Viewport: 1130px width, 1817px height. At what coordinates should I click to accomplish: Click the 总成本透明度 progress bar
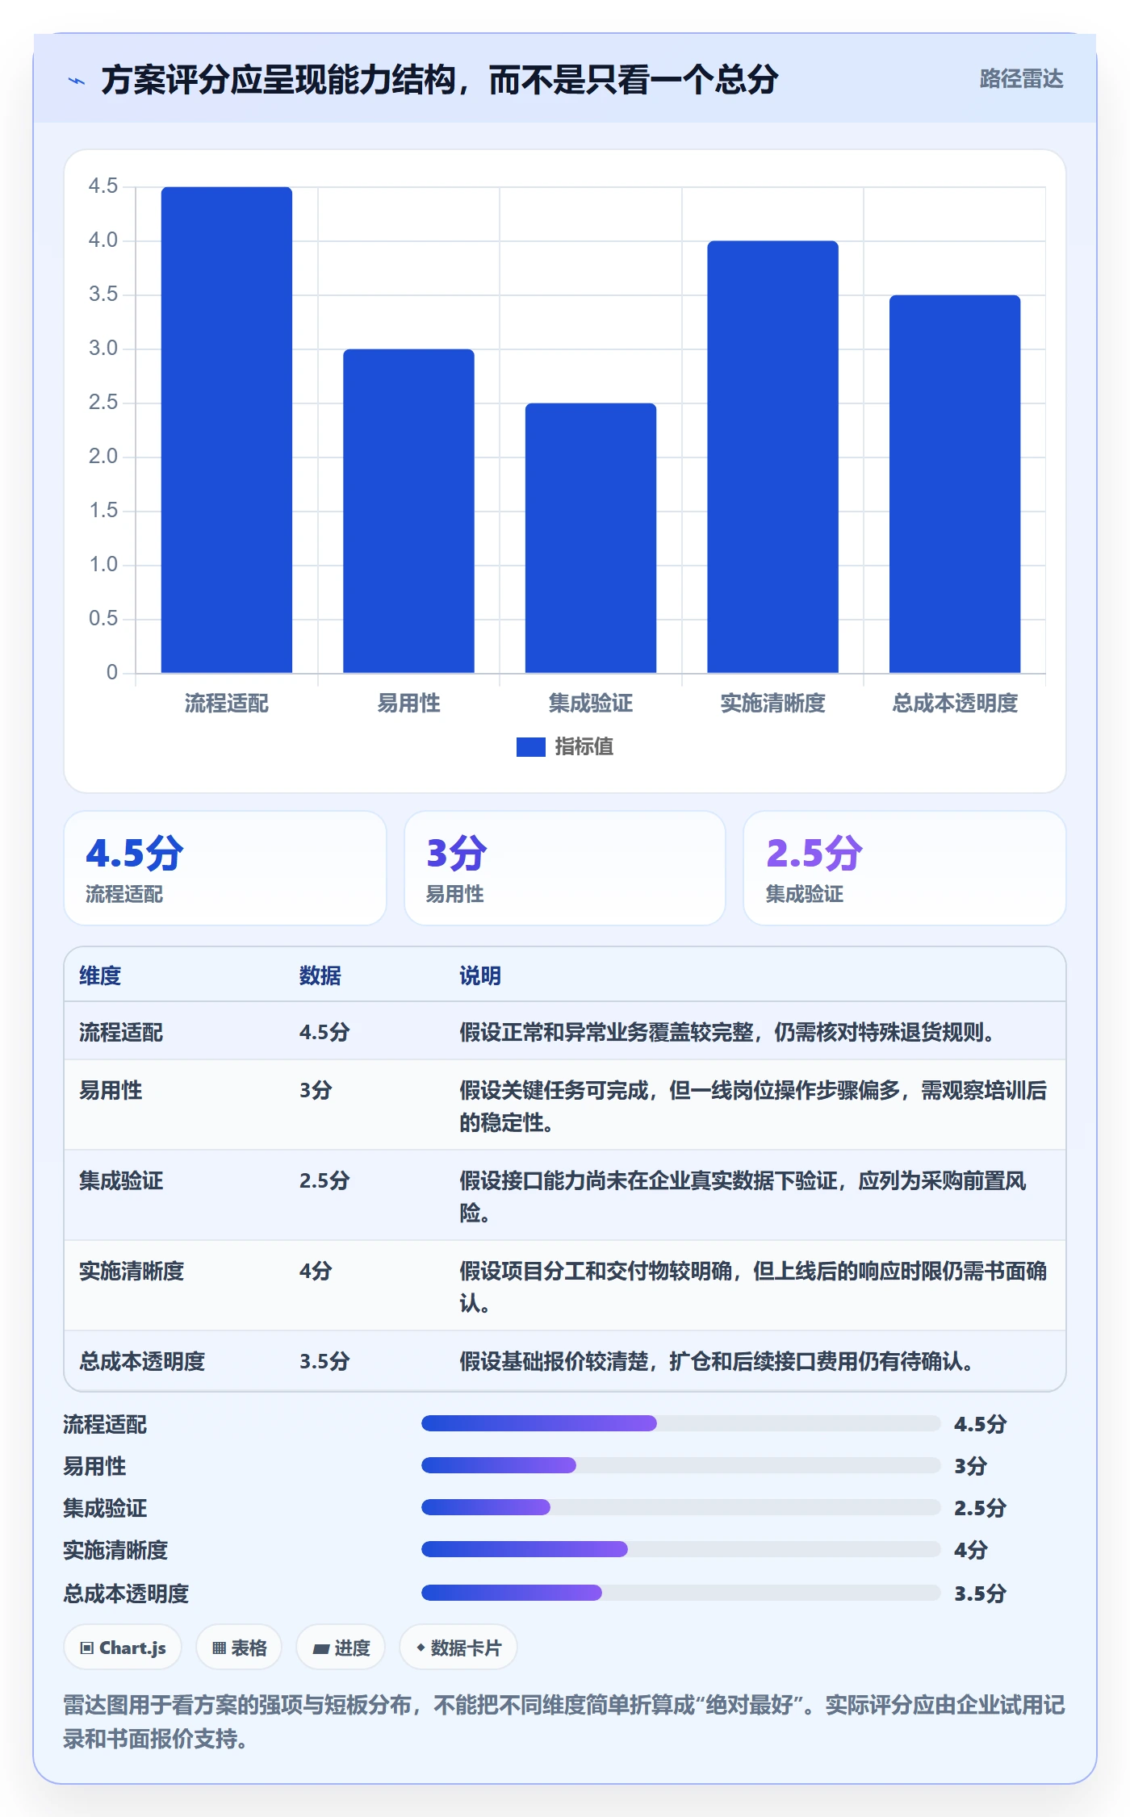point(681,1593)
